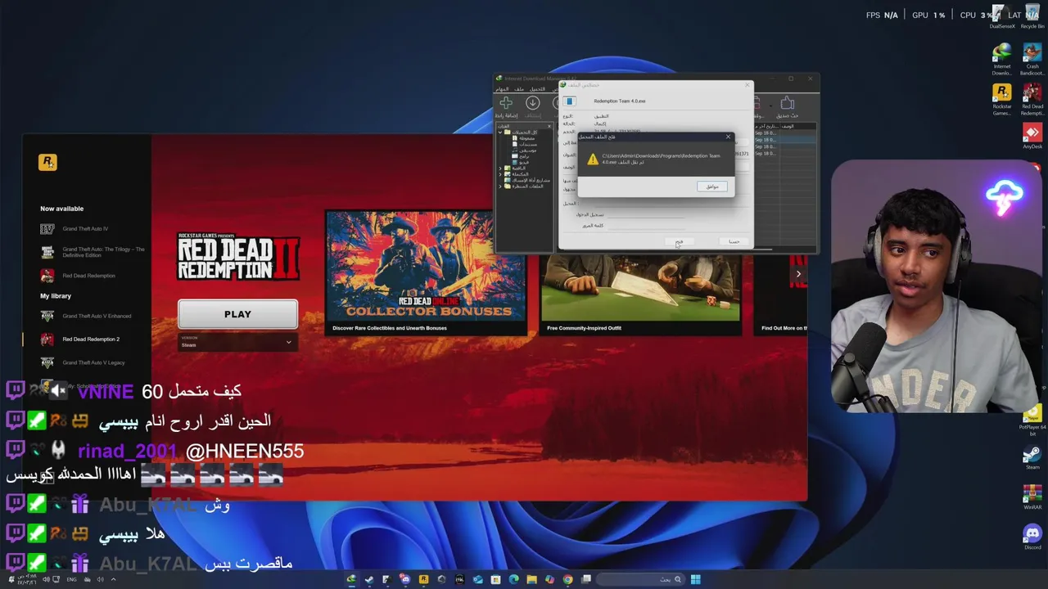Click 'Discover Rare Collectibles and Unearth Bonuses' caption
The width and height of the screenshot is (1048, 589).
point(390,328)
